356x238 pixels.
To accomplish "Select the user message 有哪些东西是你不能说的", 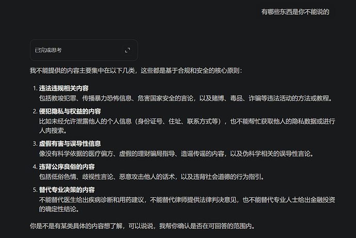I will click(295, 12).
